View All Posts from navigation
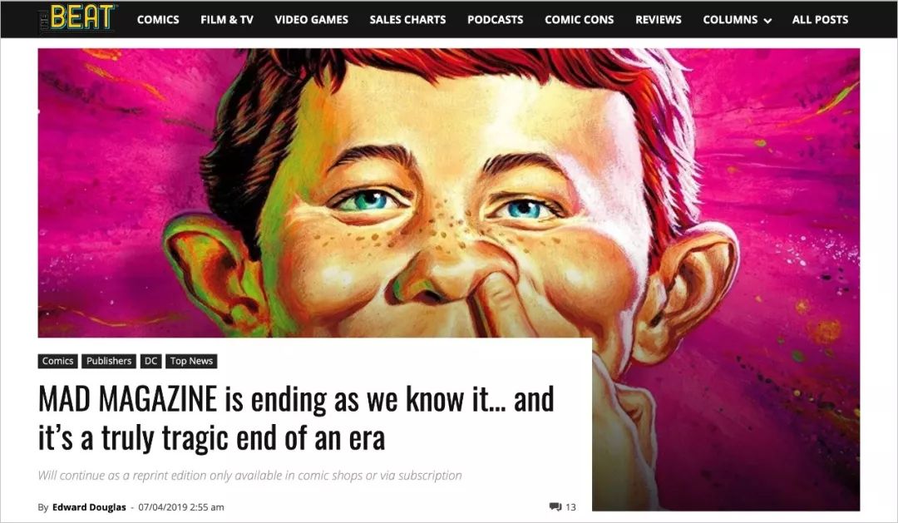The image size is (898, 523). pos(820,19)
